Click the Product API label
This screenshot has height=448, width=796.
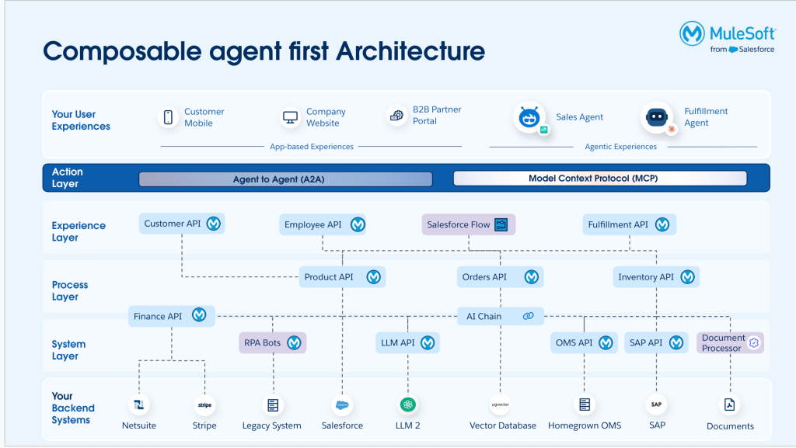(329, 277)
